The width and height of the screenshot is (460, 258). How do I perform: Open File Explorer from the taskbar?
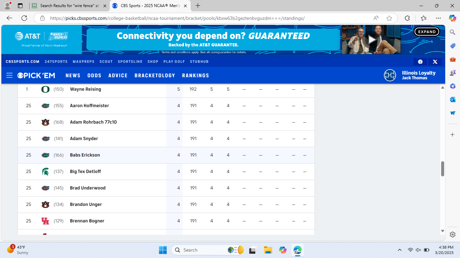tap(267, 250)
